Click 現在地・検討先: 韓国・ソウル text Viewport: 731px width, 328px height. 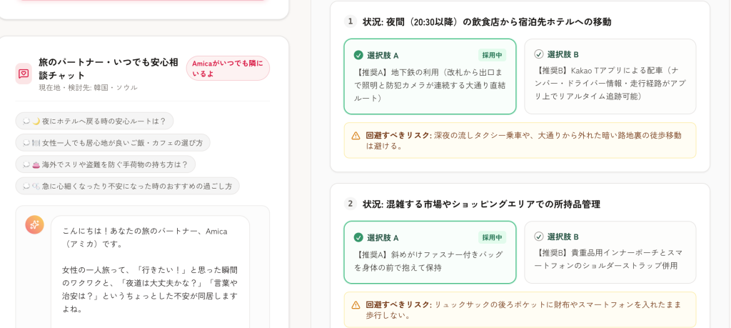pyautogui.click(x=88, y=88)
